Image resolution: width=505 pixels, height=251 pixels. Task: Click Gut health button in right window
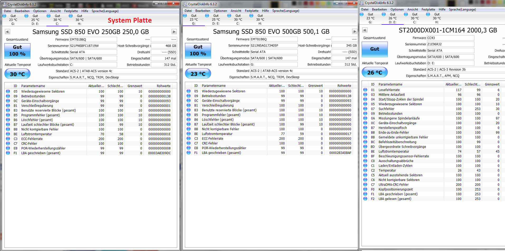[375, 49]
